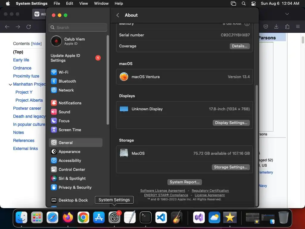This screenshot has width=305, height=229.
Task: Open Wi-Fi settings in sidebar
Action: 75,72
